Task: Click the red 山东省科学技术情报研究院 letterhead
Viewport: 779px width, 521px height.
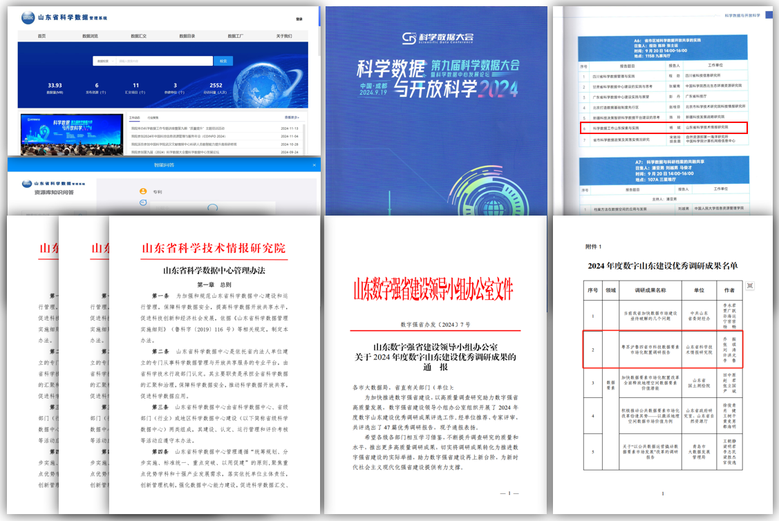Action: (x=214, y=248)
